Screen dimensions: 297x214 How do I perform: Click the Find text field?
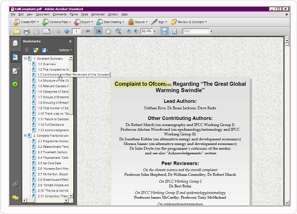click(196, 31)
